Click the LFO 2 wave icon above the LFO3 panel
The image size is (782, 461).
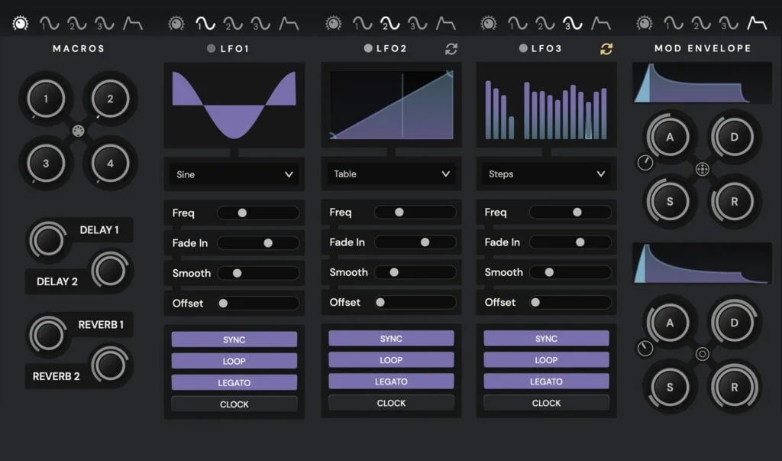click(545, 24)
